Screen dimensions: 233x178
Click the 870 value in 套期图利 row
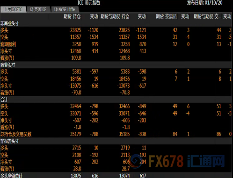[143, 44]
